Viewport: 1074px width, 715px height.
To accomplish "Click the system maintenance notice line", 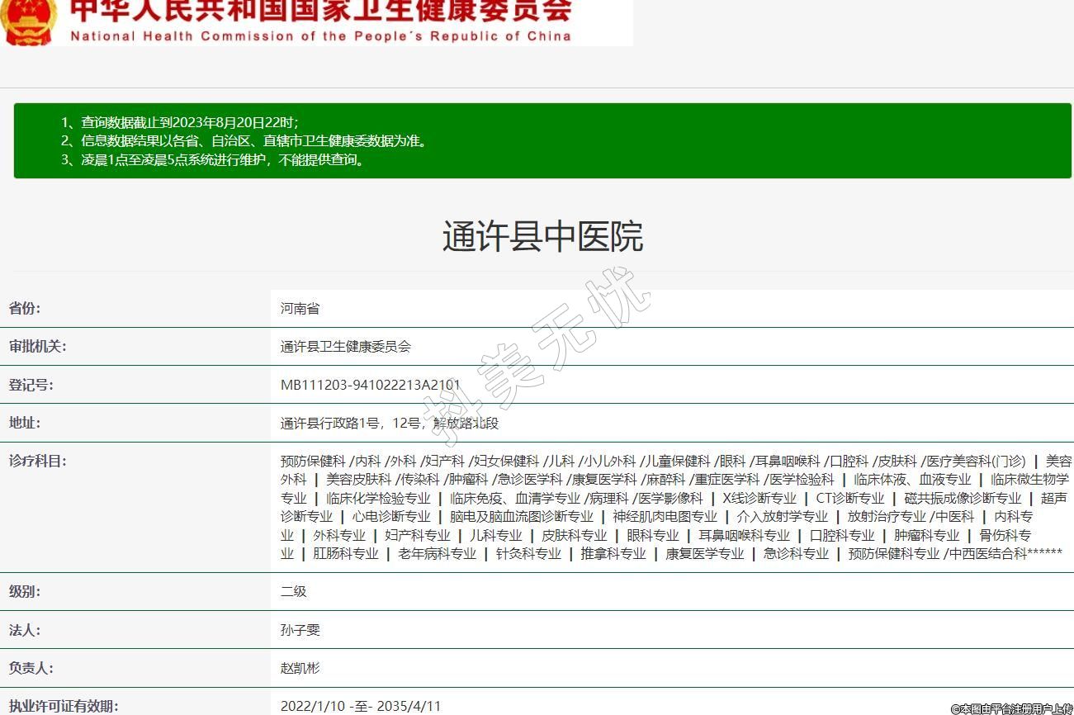I will 212,160.
